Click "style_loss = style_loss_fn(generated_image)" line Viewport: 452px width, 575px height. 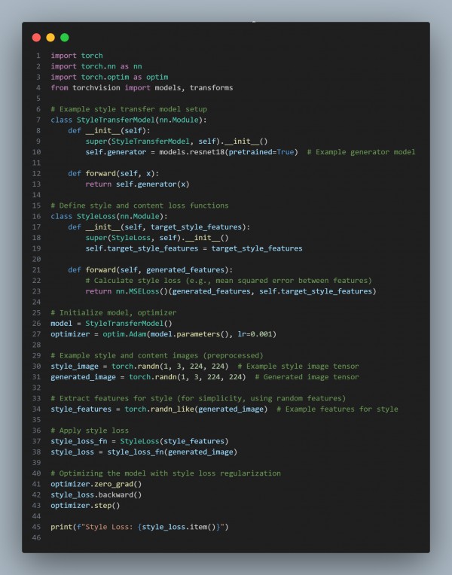tap(144, 452)
